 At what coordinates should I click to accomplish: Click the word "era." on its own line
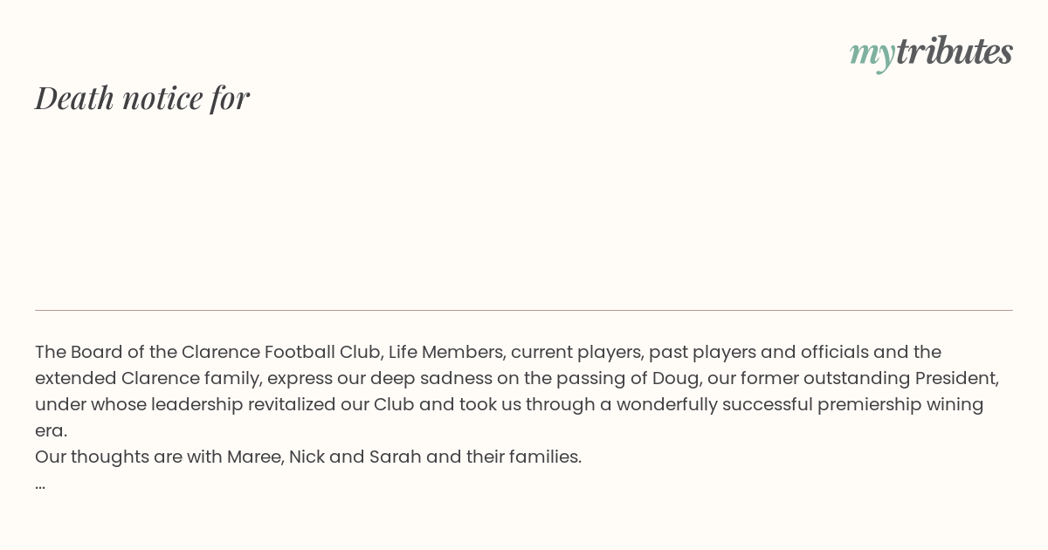pyautogui.click(x=51, y=430)
